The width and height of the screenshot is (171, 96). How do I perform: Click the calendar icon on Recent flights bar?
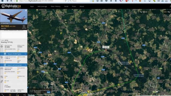point(5,54)
